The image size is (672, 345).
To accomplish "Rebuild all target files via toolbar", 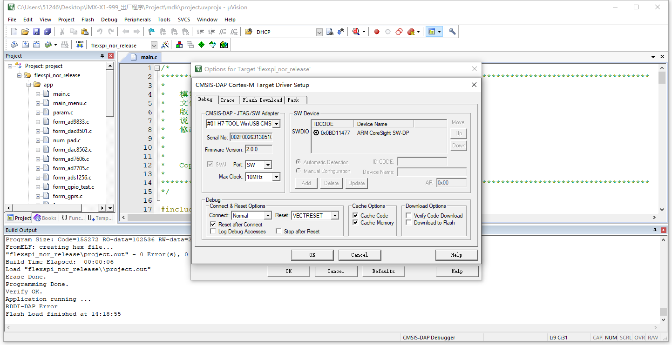I will pos(36,45).
